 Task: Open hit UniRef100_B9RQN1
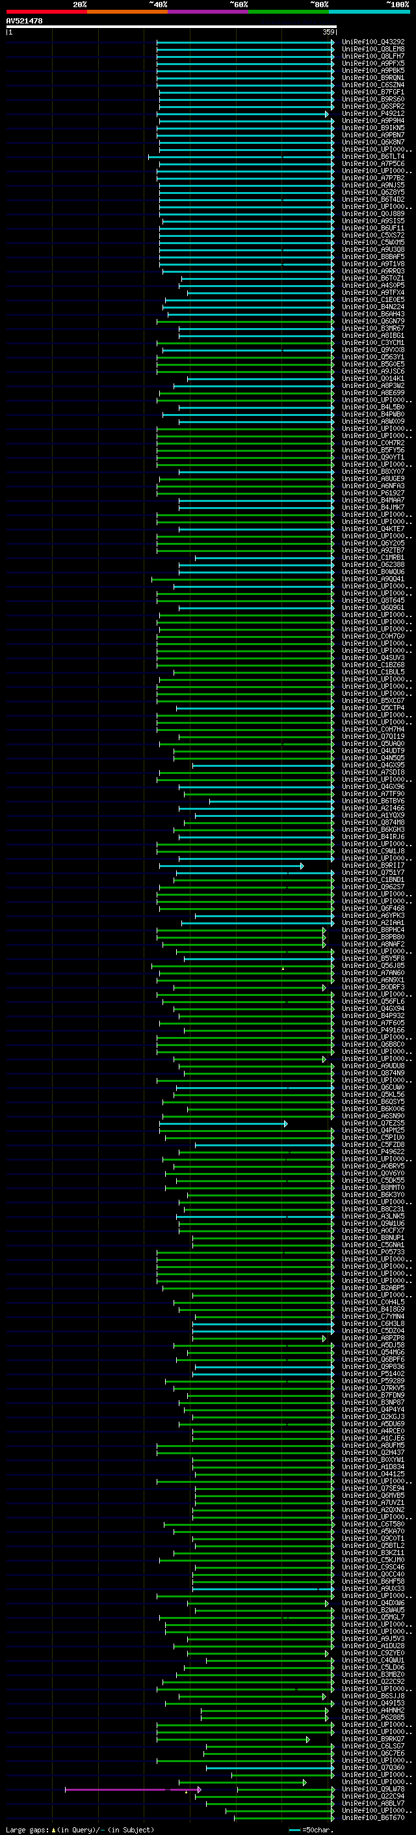[372, 77]
